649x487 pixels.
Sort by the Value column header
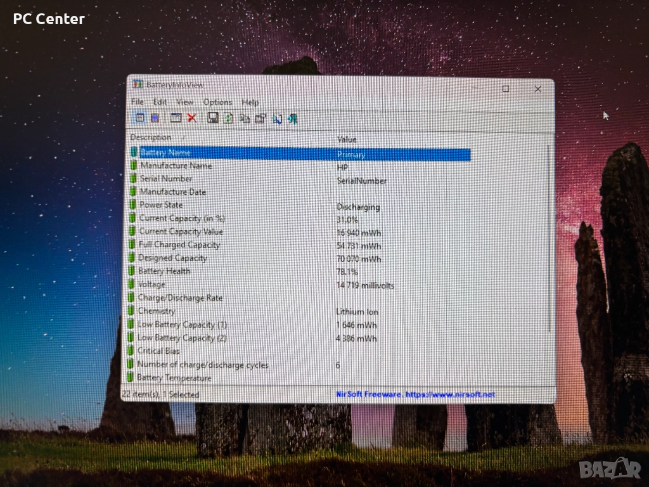[x=347, y=139]
